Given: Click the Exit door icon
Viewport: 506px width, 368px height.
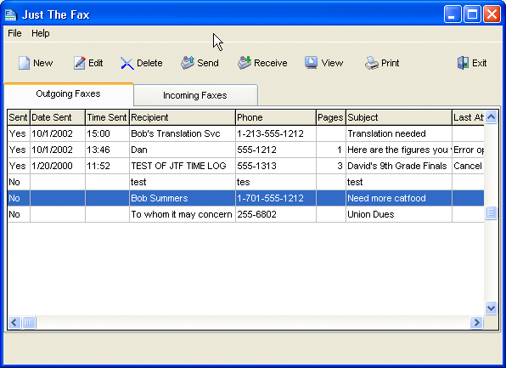Looking at the screenshot, I should (x=463, y=63).
